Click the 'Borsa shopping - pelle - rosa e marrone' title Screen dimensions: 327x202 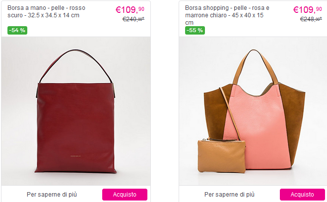pos(227,15)
